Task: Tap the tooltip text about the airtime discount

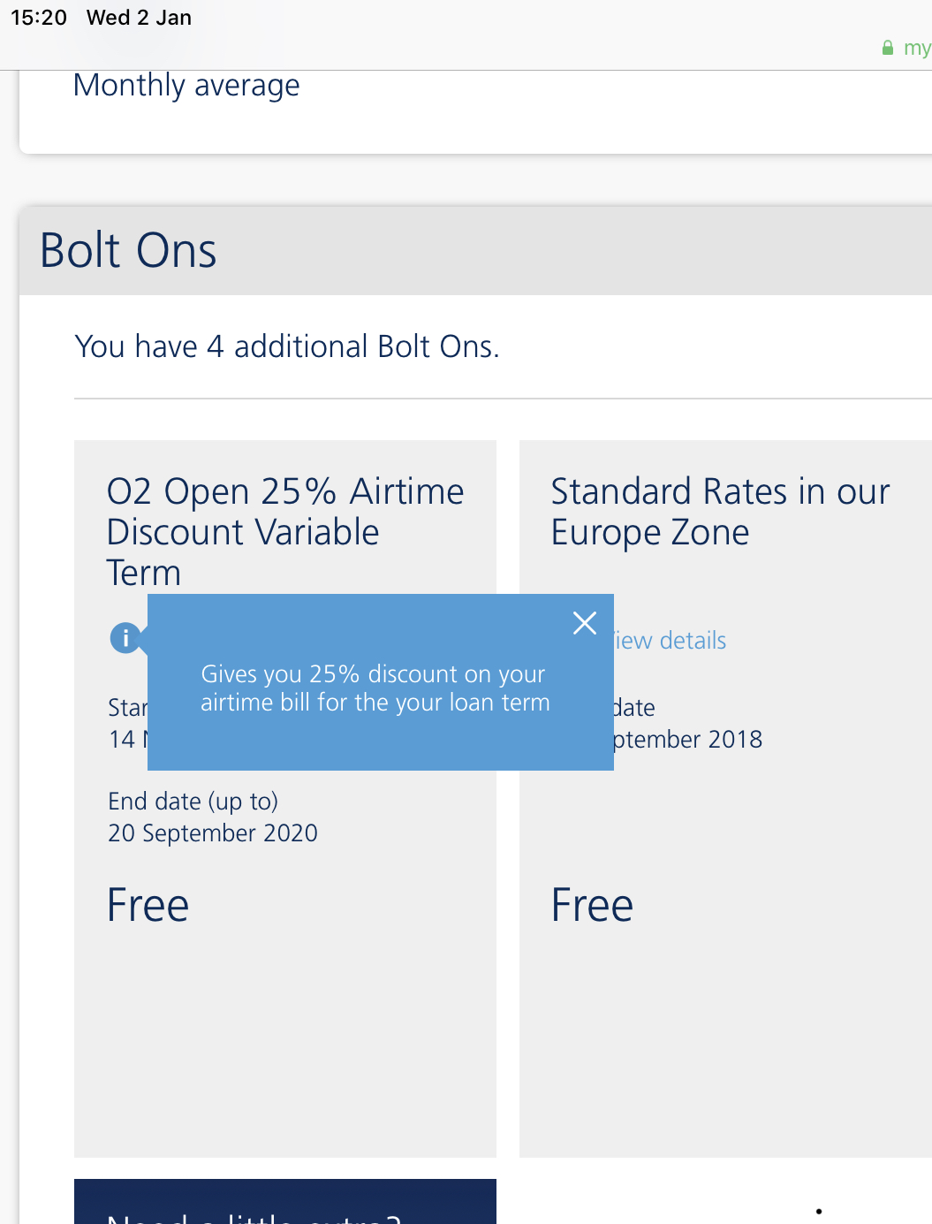Action: pyautogui.click(x=374, y=688)
